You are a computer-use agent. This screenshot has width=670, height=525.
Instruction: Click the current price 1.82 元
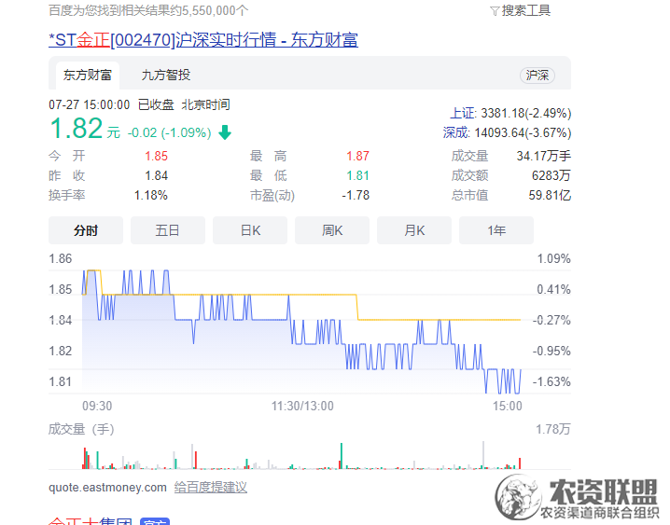click(x=85, y=129)
